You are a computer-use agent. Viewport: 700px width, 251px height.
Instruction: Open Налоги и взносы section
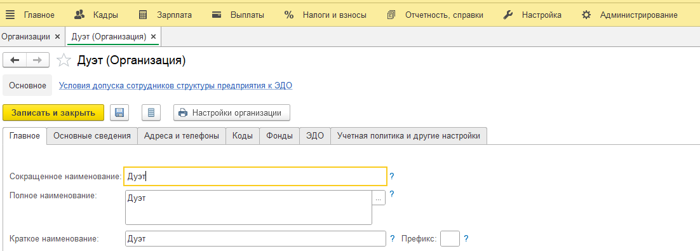coord(325,15)
